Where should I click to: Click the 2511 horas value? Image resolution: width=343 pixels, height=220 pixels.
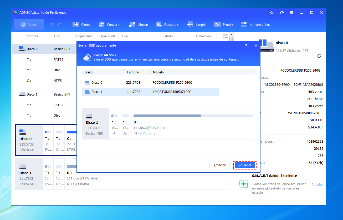tap(315, 99)
